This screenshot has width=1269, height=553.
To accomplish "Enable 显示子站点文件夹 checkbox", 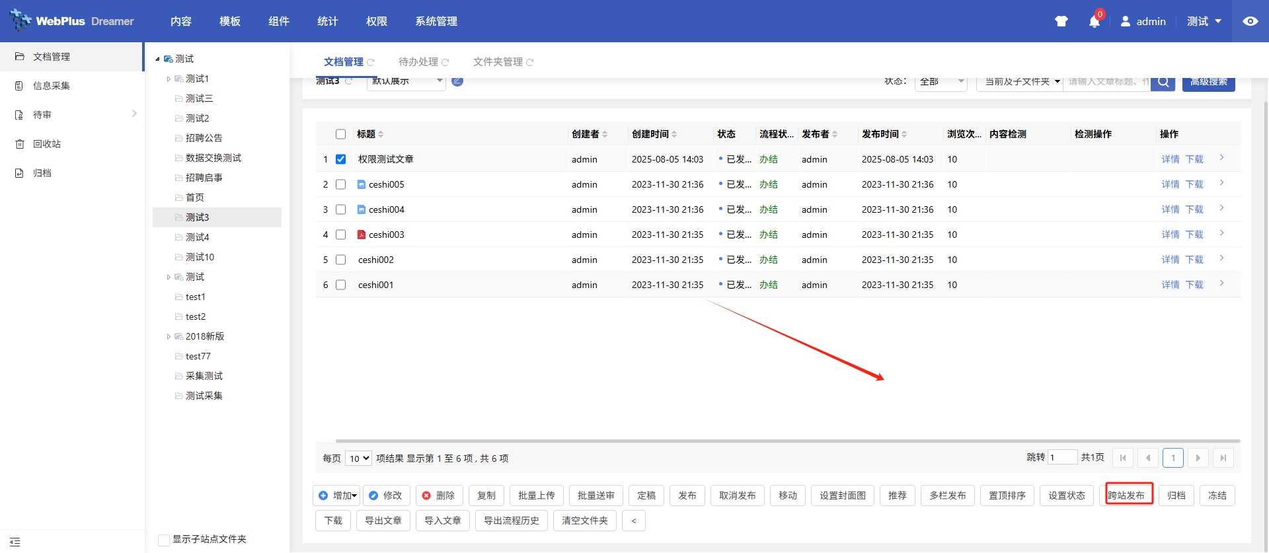I will [x=164, y=540].
